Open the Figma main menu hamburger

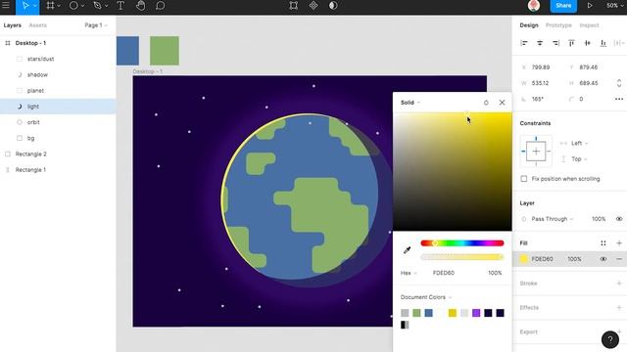click(x=6, y=6)
